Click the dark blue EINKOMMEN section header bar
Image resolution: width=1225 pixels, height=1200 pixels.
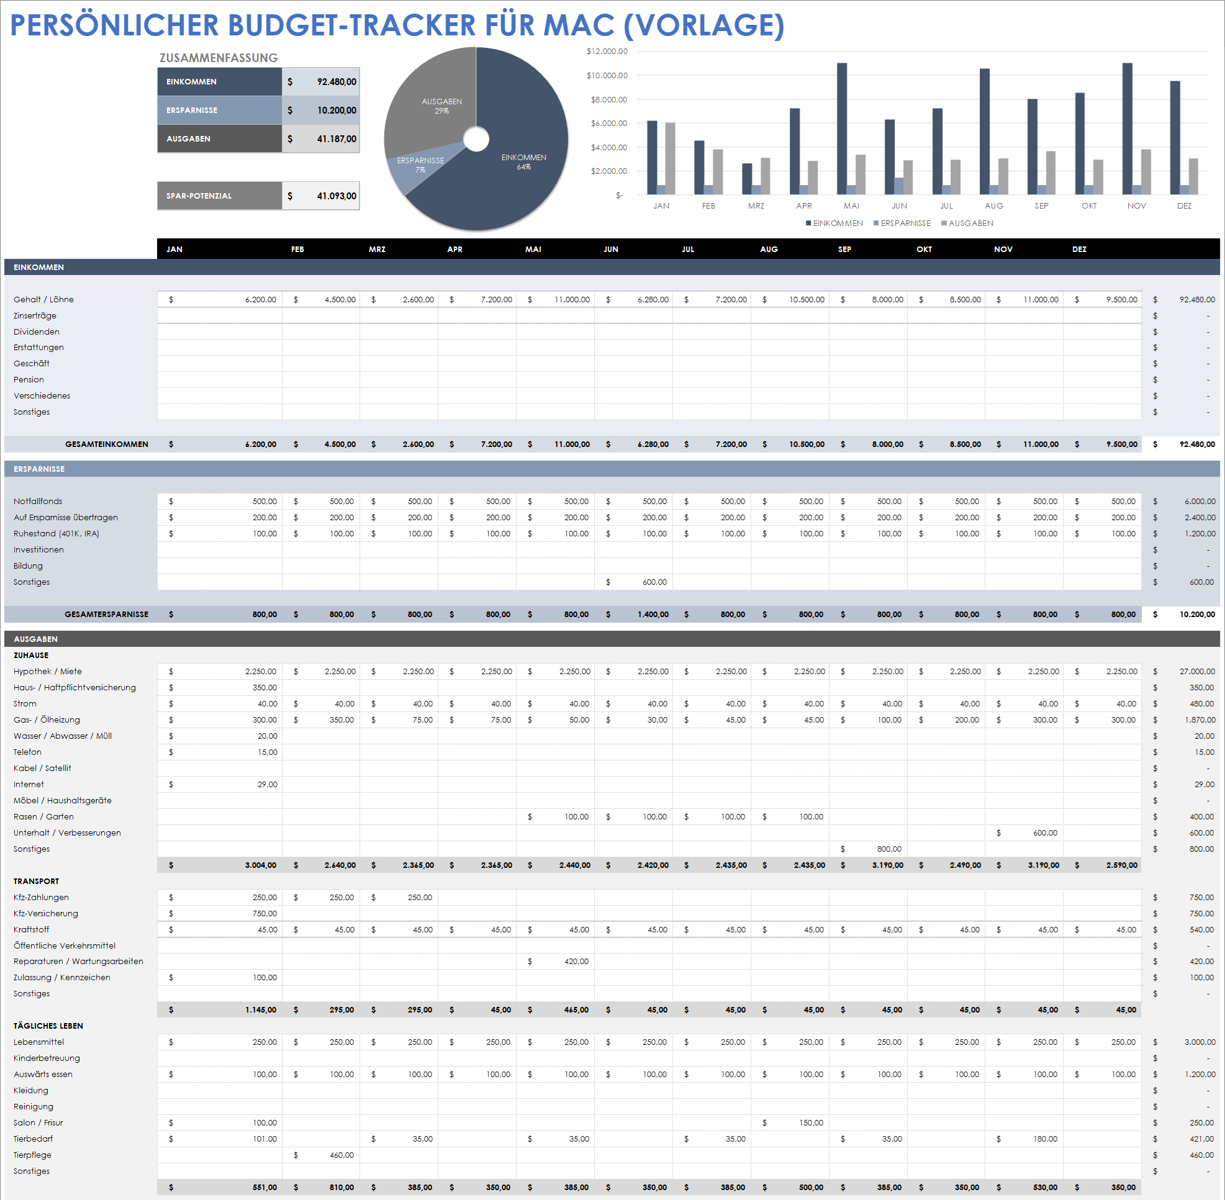(612, 267)
